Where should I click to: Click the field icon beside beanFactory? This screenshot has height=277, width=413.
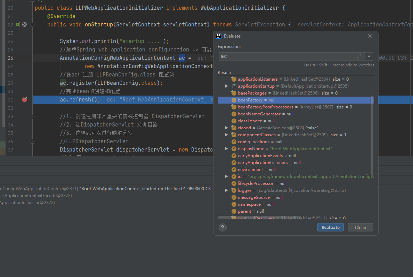[234, 100]
